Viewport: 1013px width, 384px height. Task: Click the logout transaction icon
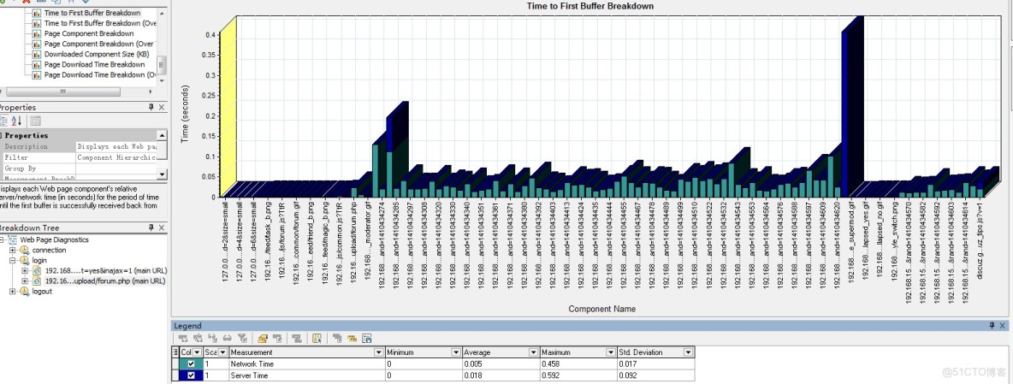tap(26, 292)
